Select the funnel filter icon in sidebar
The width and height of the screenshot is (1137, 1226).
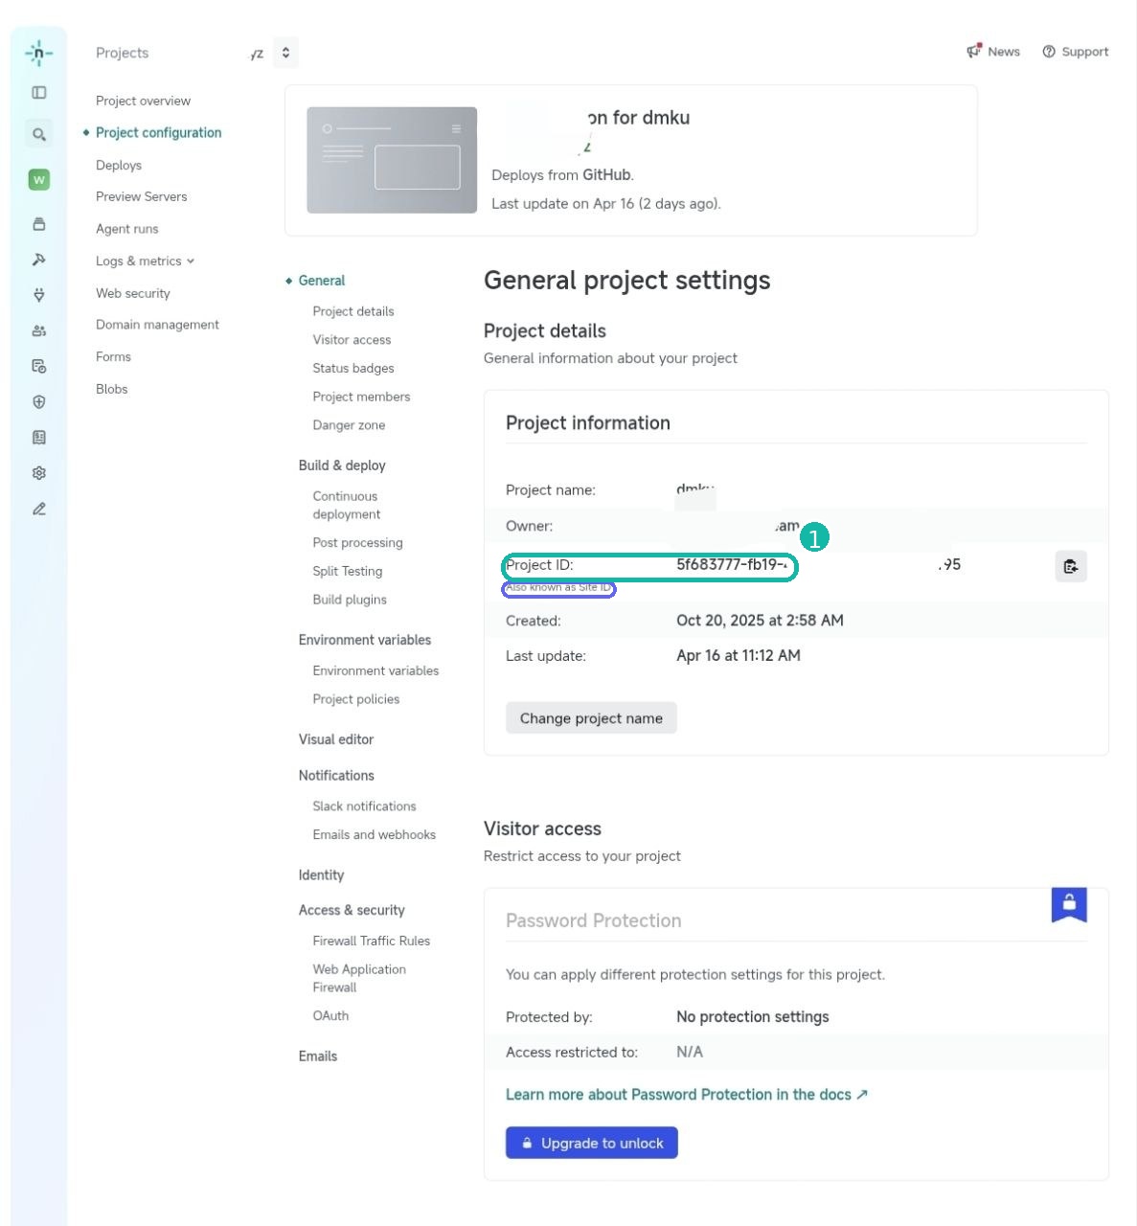click(x=38, y=294)
